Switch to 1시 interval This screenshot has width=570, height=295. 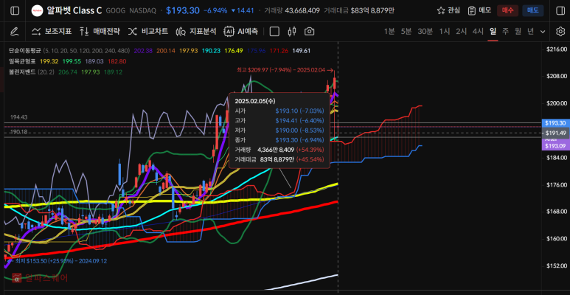click(444, 32)
